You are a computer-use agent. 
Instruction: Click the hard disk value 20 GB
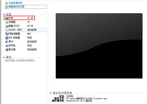click(x=30, y=26)
